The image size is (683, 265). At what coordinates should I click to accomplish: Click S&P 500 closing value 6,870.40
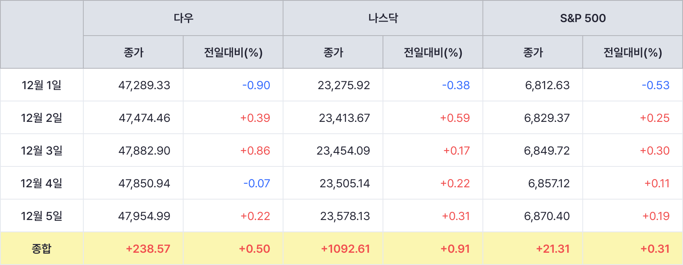point(547,216)
